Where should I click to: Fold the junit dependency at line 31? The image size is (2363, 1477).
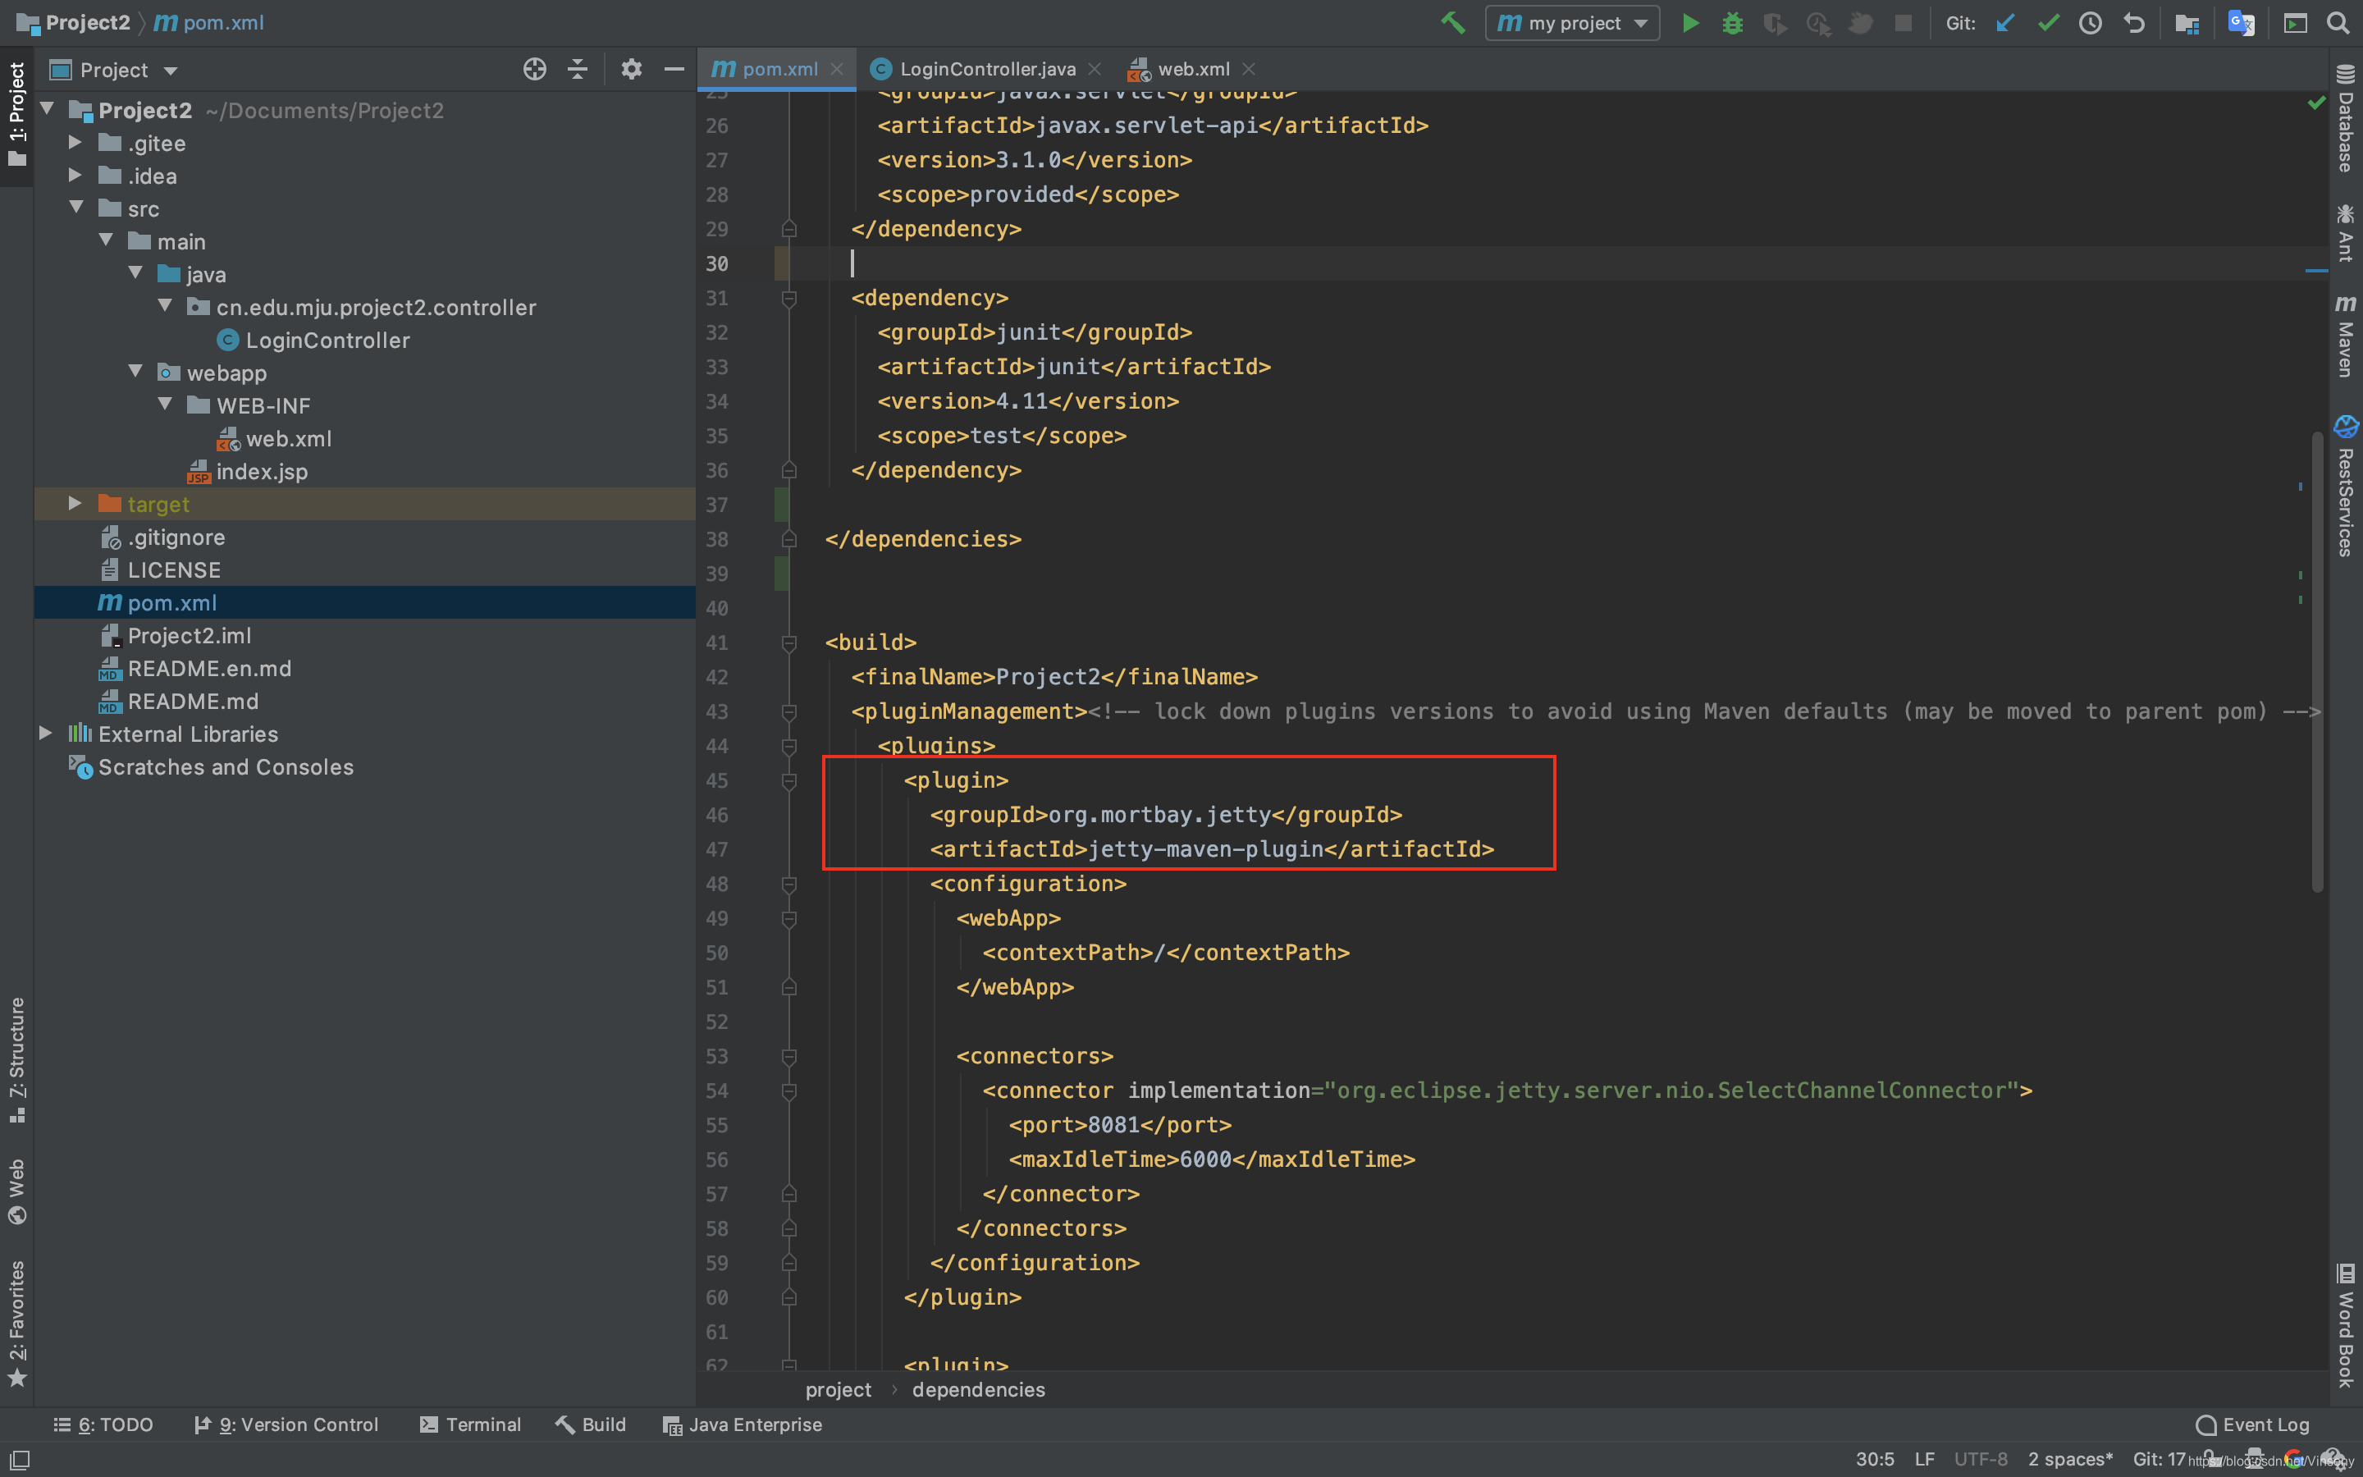point(789,298)
